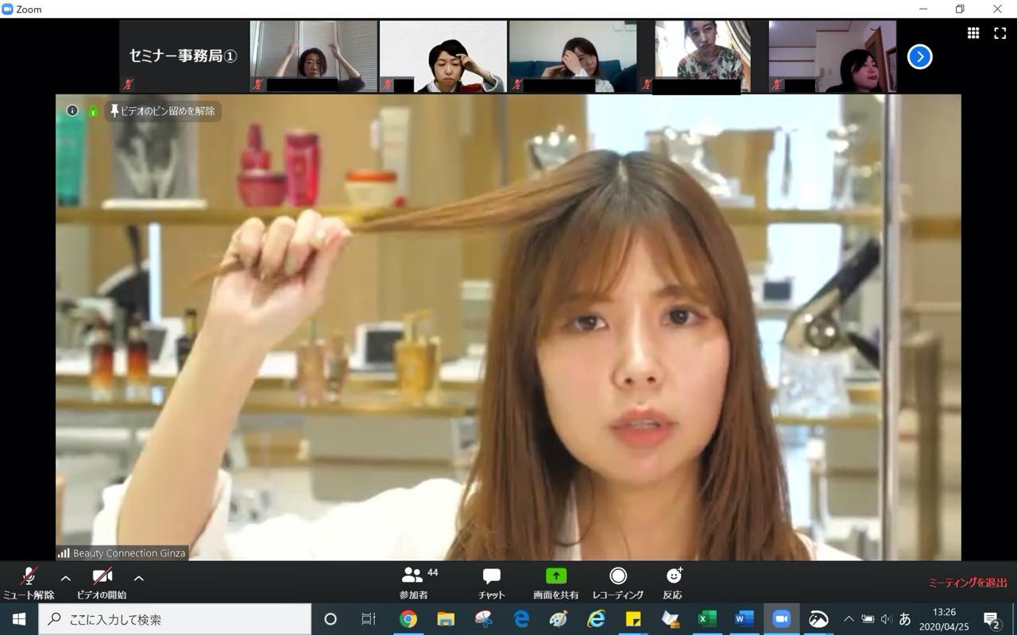Click the green Share Screen icon

coord(555,576)
